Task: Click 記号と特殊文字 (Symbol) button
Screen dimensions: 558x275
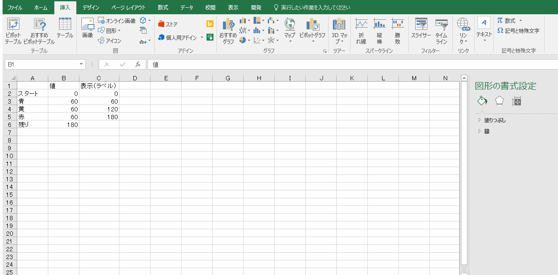Action: pyautogui.click(x=518, y=31)
